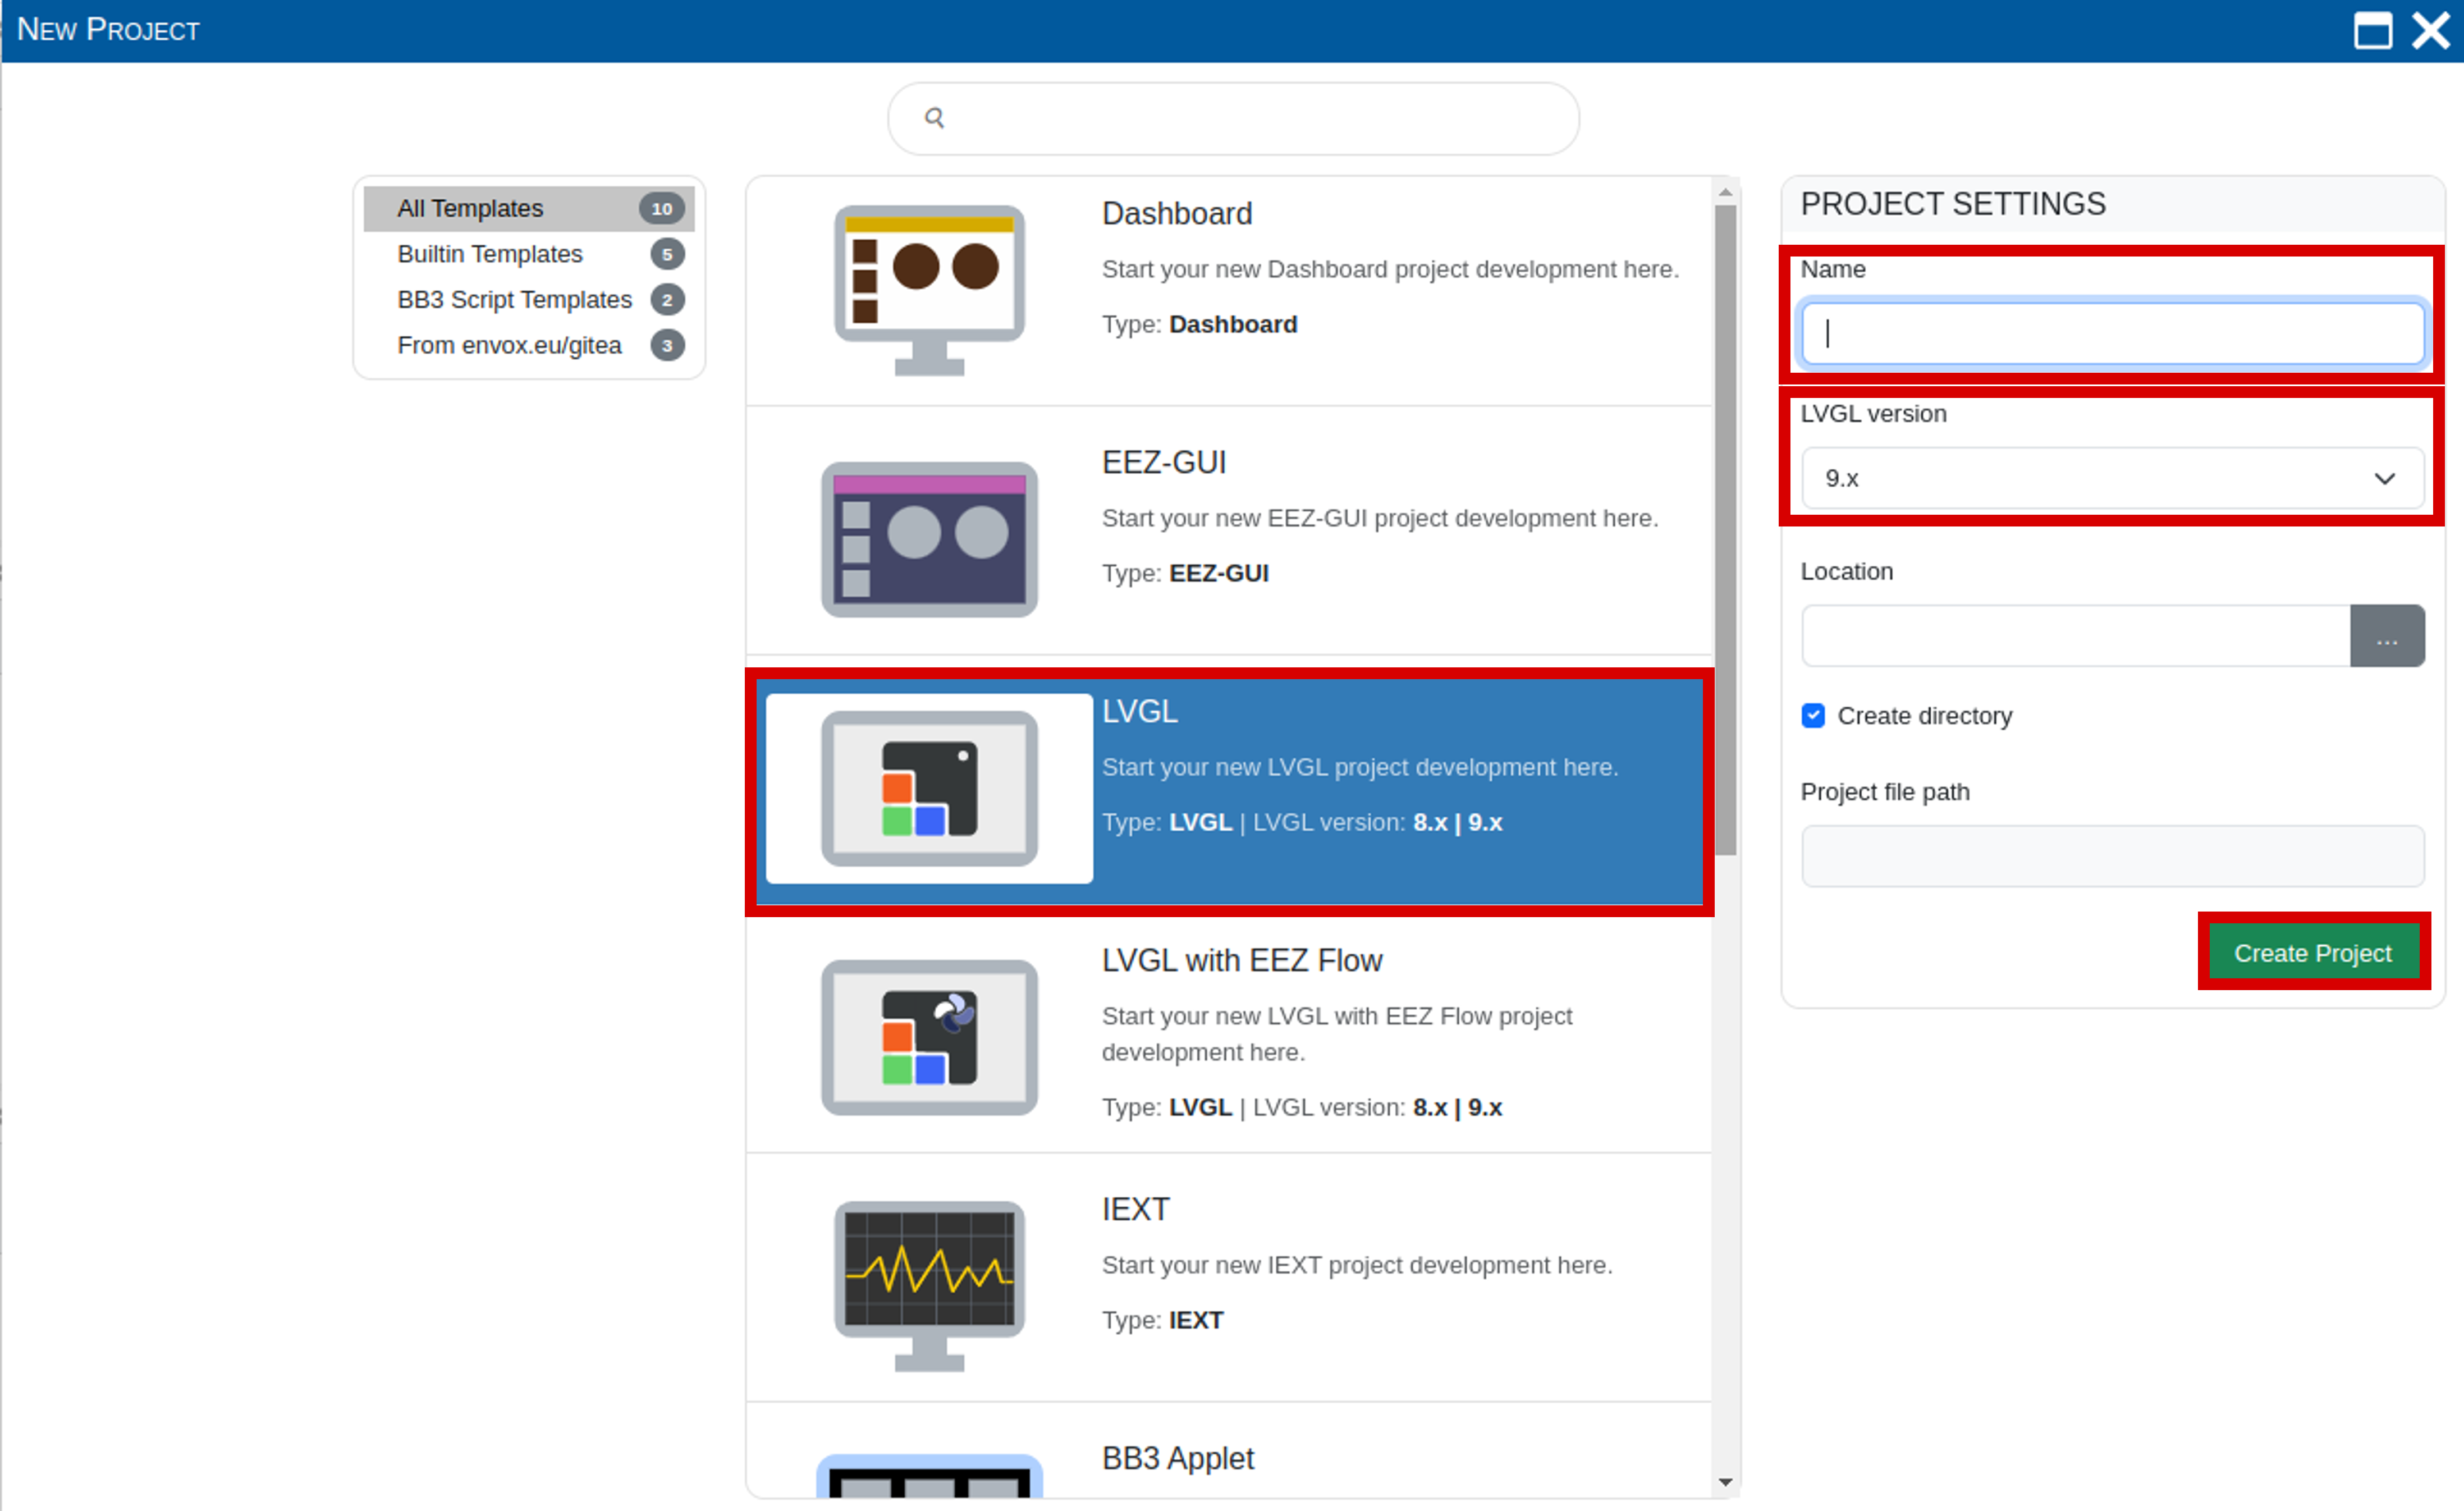The image size is (2464, 1511).
Task: Click the LVGL template icon
Action: [929, 788]
